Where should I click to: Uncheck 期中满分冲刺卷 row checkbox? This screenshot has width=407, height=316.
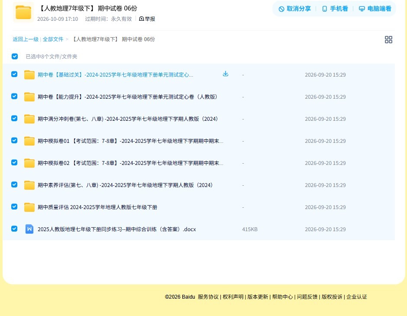pos(14,118)
